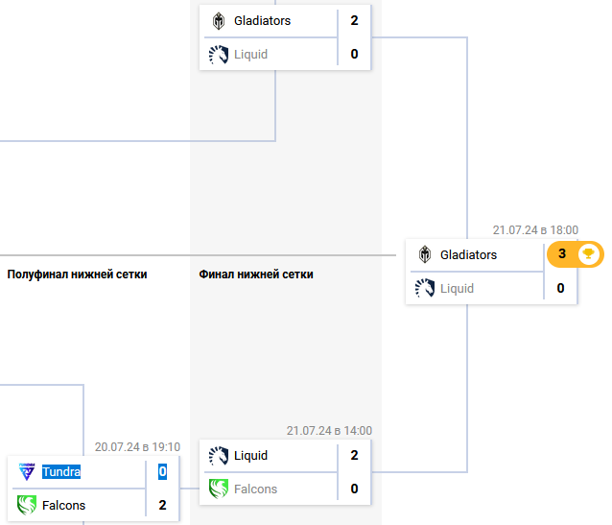Click Gladiators winning score of 3
Viewport: 612px width, 525px height.
[x=562, y=254]
